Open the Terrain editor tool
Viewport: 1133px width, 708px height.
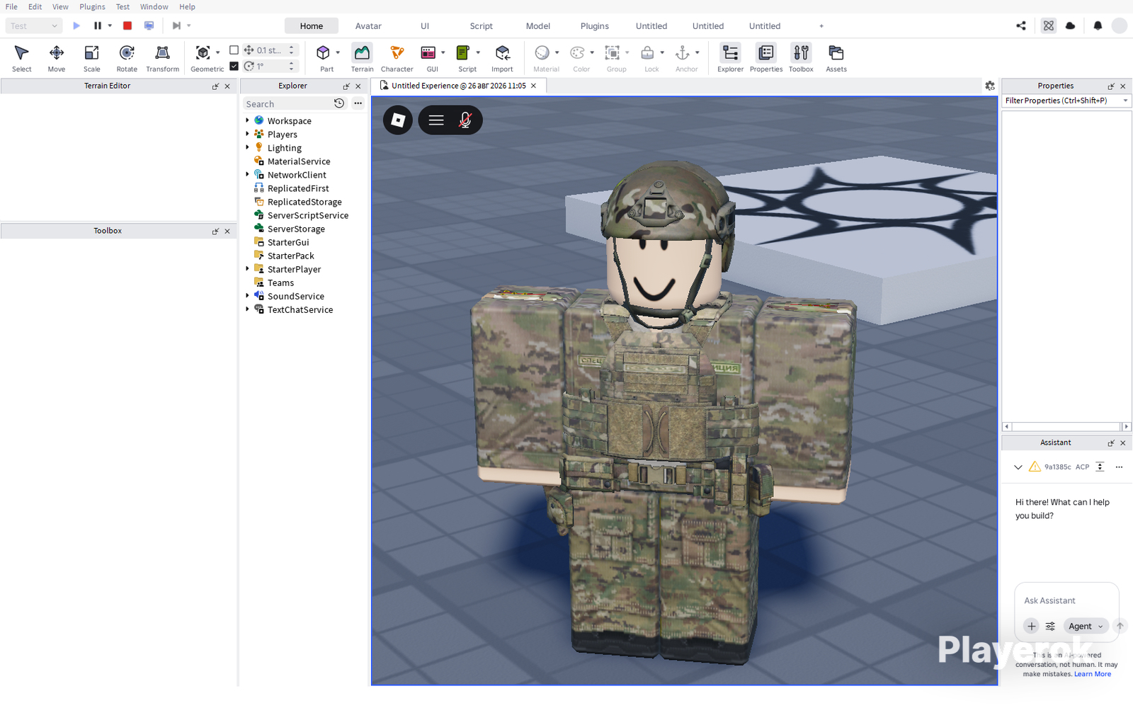coord(362,58)
